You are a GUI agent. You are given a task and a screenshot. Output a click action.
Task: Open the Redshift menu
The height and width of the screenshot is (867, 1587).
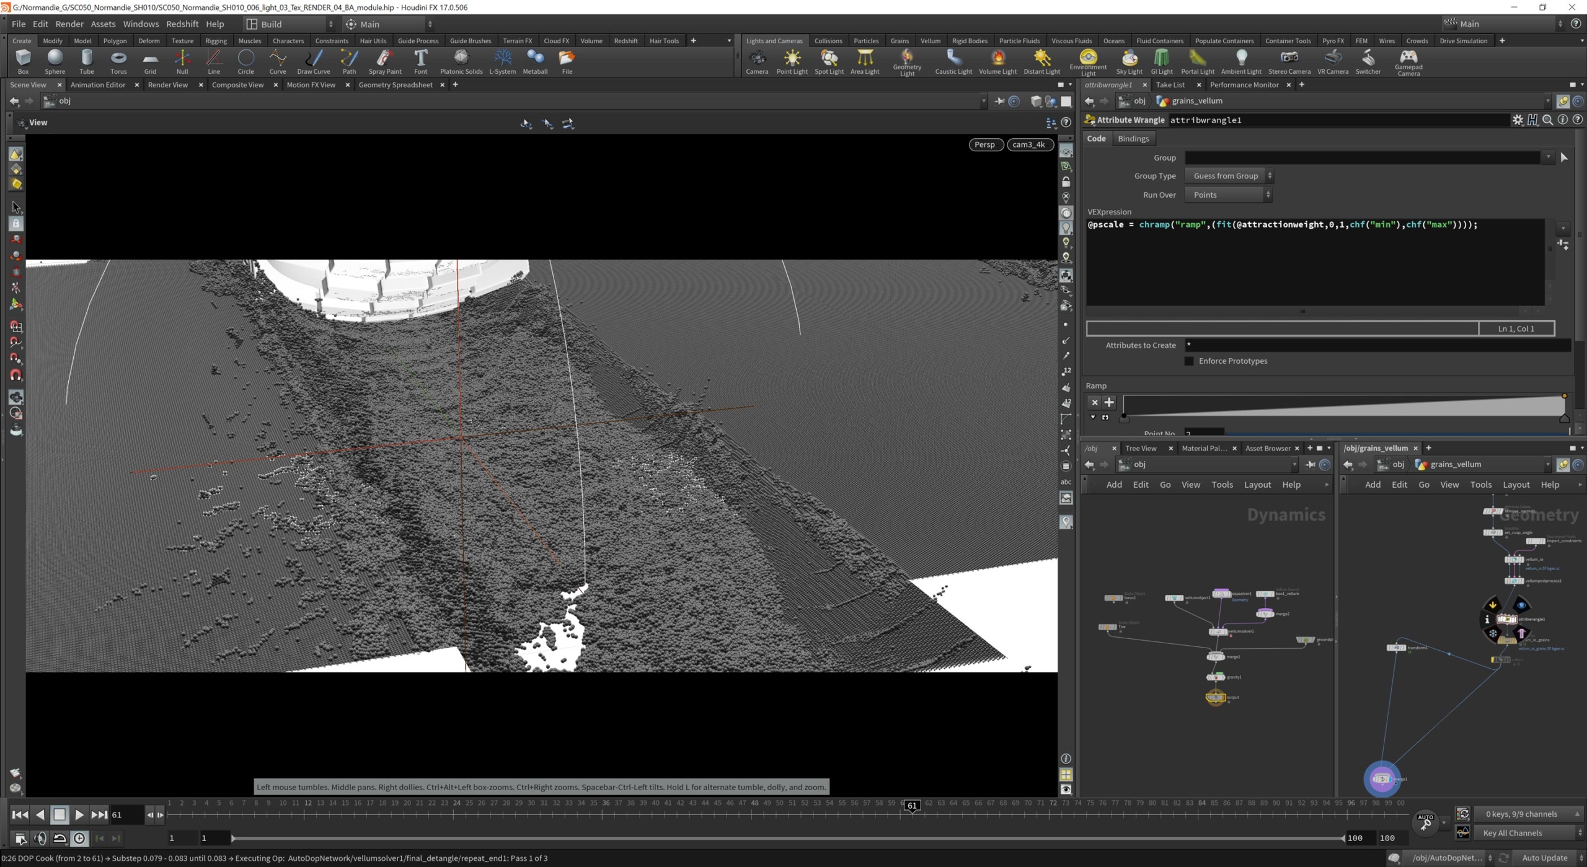[x=182, y=24]
